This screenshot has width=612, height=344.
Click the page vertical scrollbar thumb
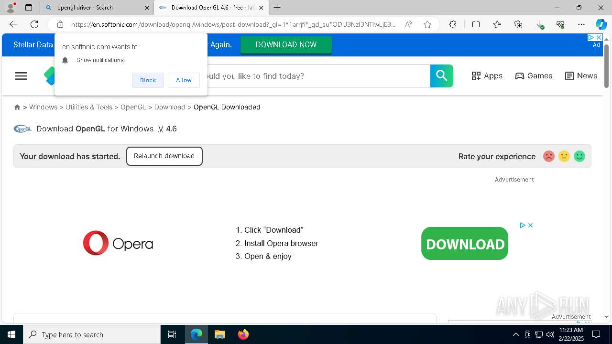(606, 66)
